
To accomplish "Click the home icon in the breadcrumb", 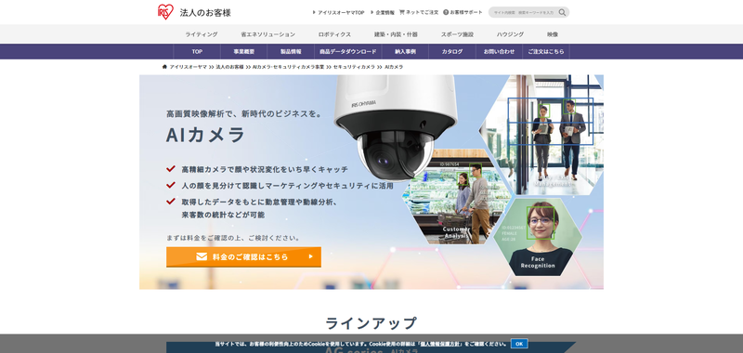I will point(164,67).
